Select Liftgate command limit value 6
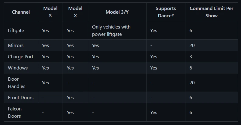This screenshot has height=125, width=241. coord(191,31)
